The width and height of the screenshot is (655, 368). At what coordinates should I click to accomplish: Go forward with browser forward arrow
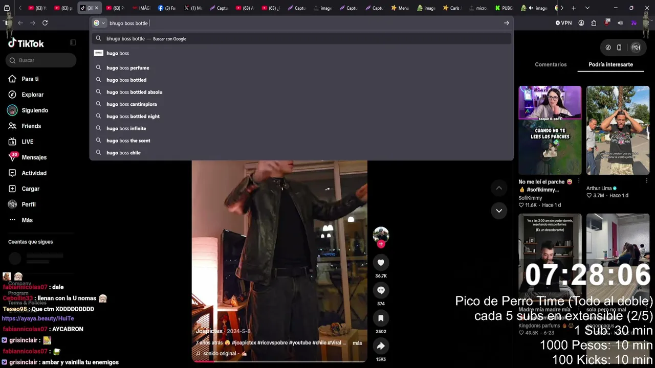click(33, 23)
